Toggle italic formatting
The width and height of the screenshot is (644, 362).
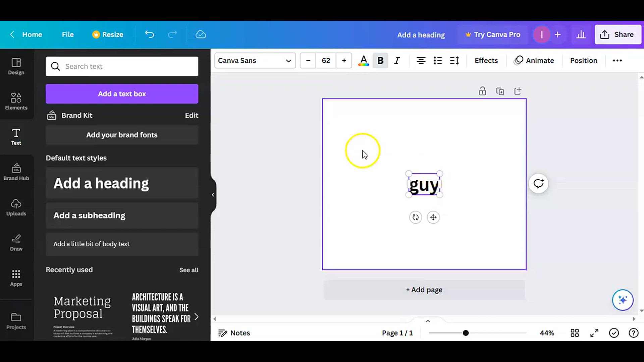click(397, 61)
